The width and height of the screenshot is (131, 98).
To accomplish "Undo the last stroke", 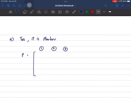I will (x=106, y=6).
